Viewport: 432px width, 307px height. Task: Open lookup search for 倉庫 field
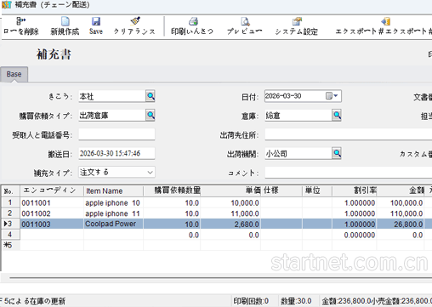(337, 115)
